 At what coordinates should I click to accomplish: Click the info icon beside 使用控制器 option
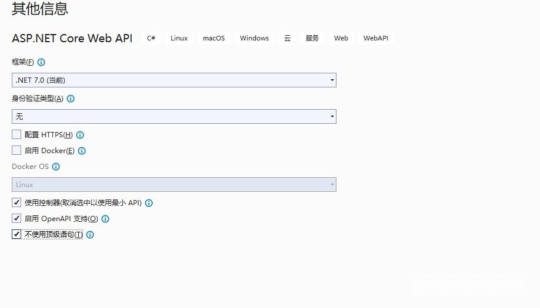149,203
